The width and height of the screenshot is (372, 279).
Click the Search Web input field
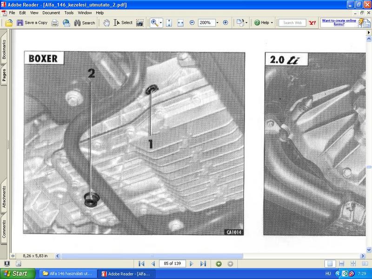coord(292,23)
